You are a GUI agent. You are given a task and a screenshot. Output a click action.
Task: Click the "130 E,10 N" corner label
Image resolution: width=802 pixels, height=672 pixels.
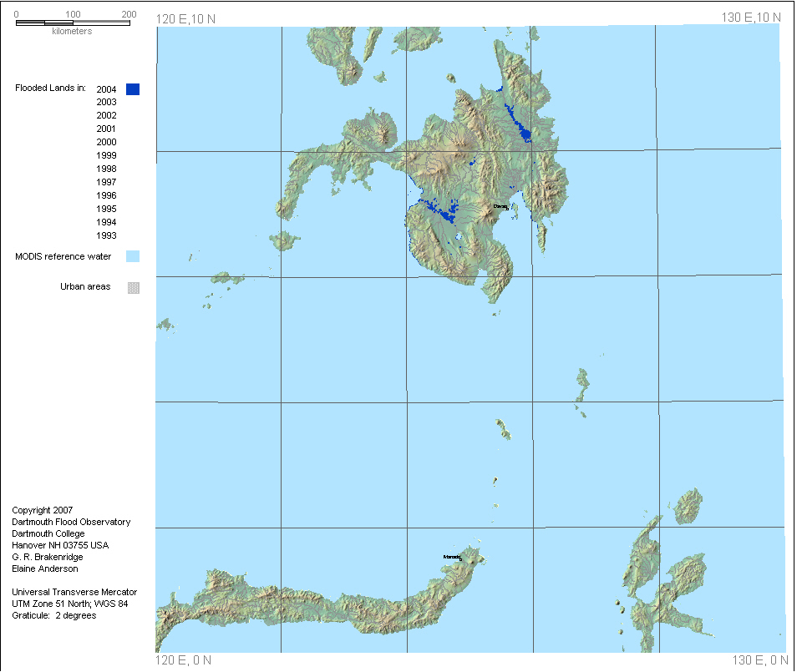[x=751, y=18]
